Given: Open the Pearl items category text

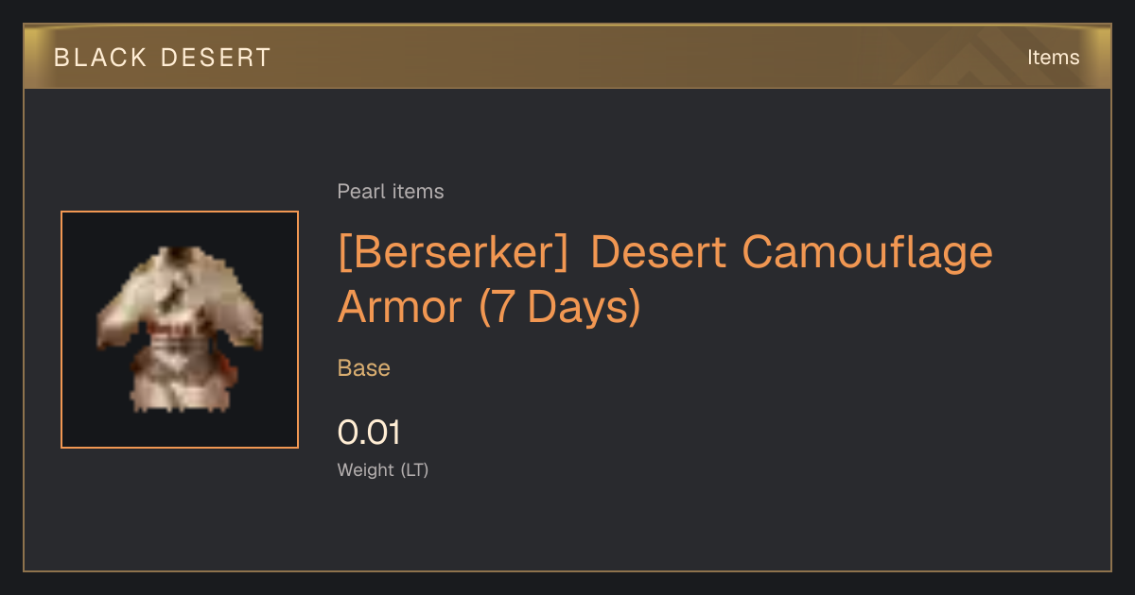Looking at the screenshot, I should tap(391, 192).
